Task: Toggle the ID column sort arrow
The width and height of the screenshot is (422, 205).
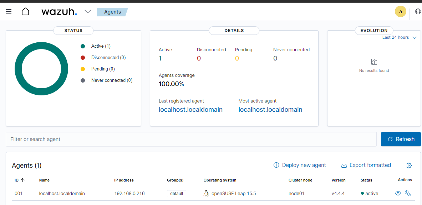Action: coord(24,180)
